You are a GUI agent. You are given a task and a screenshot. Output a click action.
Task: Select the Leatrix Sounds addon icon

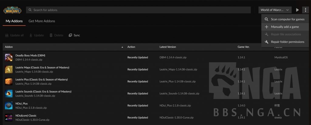(9, 93)
